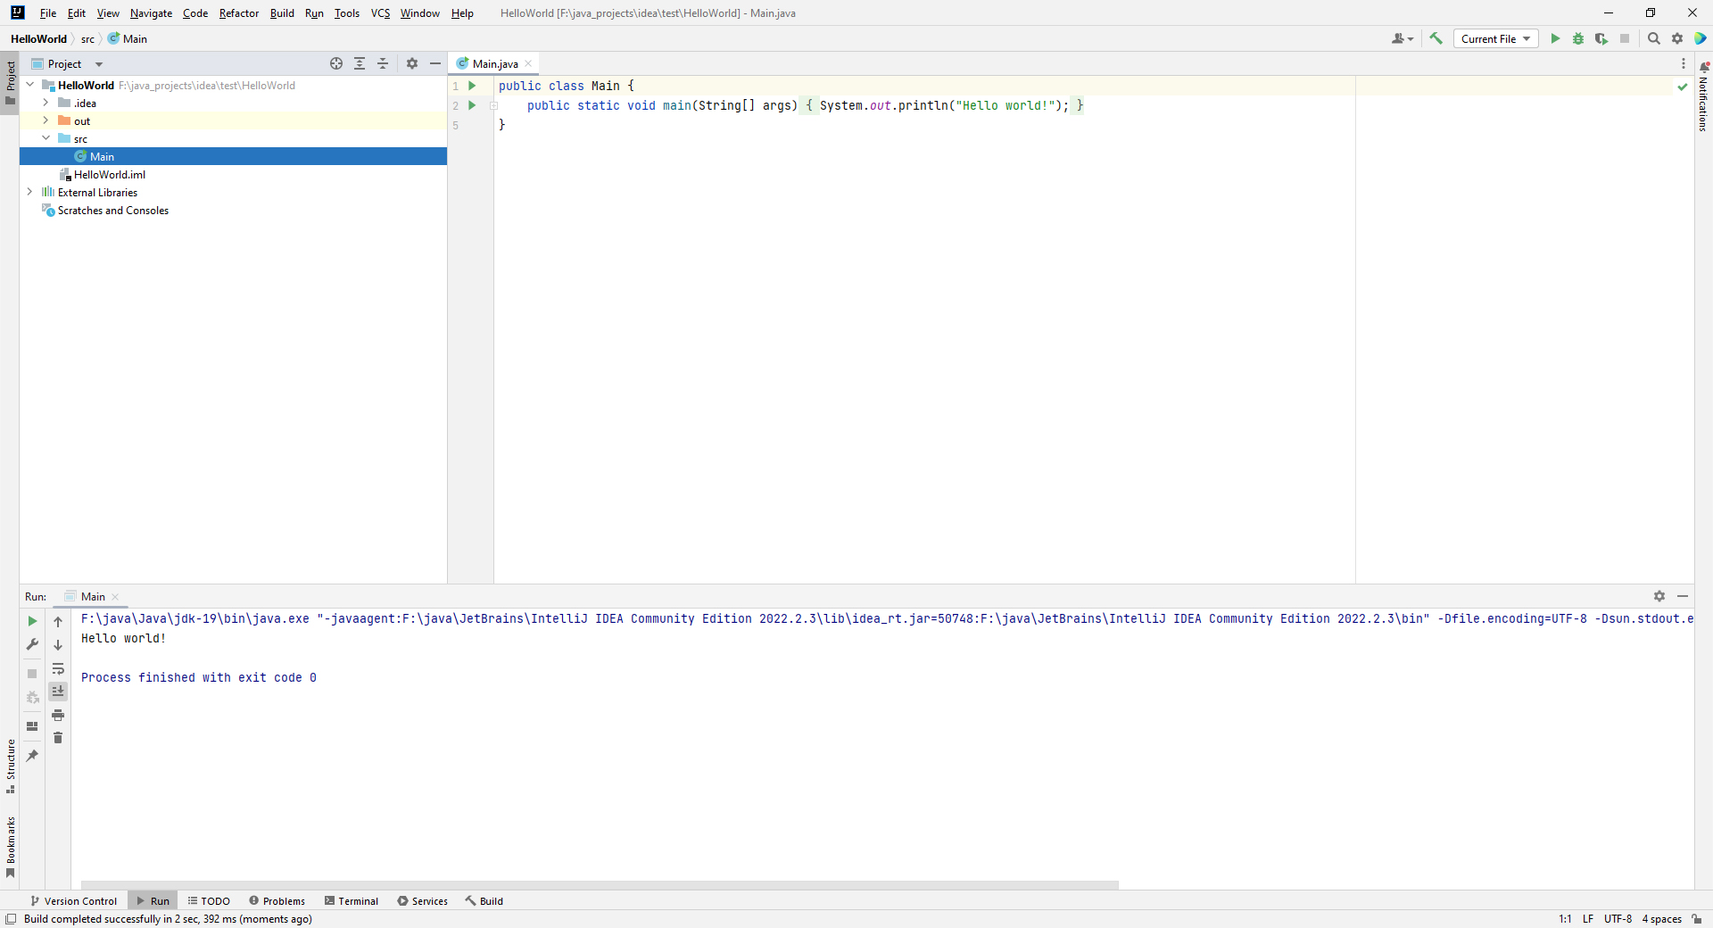Image resolution: width=1713 pixels, height=928 pixels.
Task: Click the down arrow in Run panel
Action: point(58,645)
